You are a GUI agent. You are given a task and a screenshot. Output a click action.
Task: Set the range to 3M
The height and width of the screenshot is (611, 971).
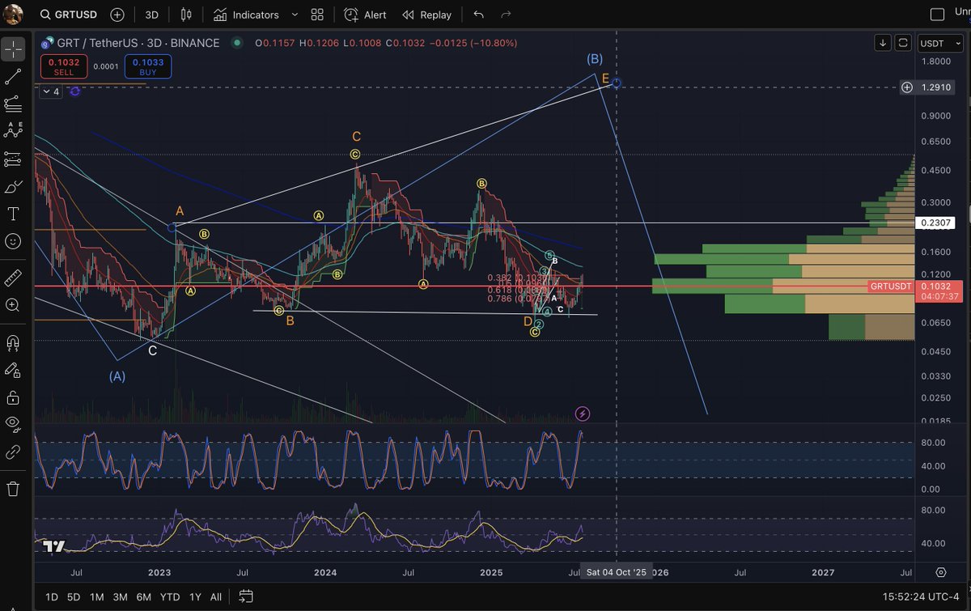point(120,596)
